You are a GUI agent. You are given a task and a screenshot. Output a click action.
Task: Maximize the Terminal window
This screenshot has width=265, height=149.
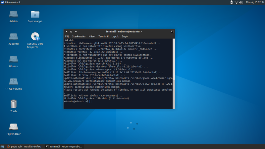[71, 31]
